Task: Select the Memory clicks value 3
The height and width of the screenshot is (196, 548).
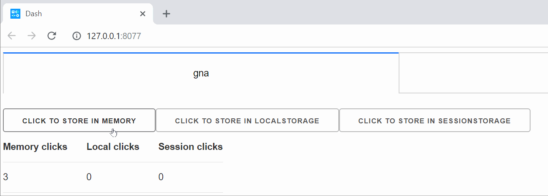Action: point(6,177)
